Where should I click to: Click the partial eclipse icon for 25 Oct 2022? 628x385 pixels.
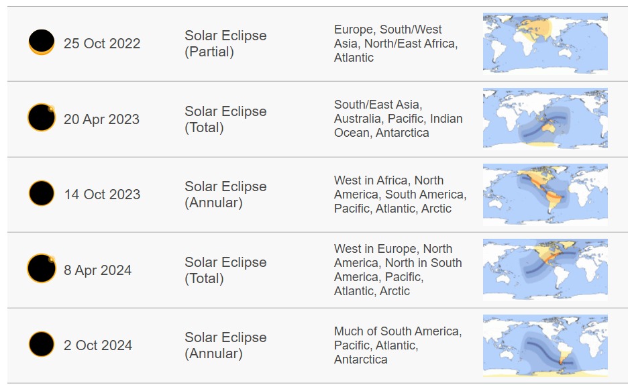(42, 42)
